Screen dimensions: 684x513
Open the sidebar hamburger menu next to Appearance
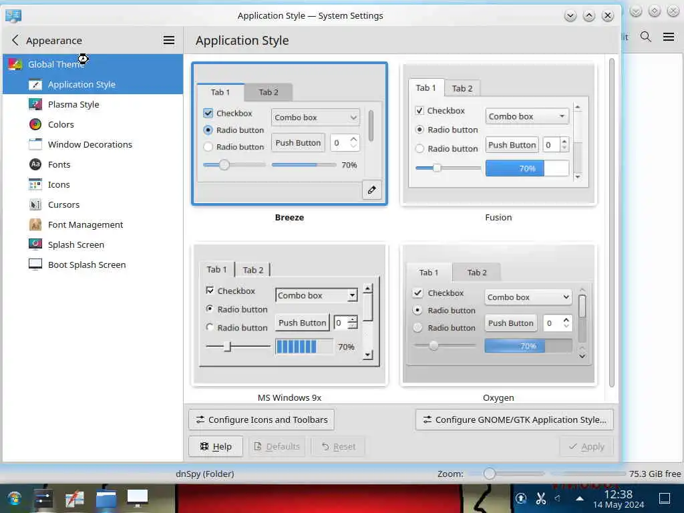point(169,41)
